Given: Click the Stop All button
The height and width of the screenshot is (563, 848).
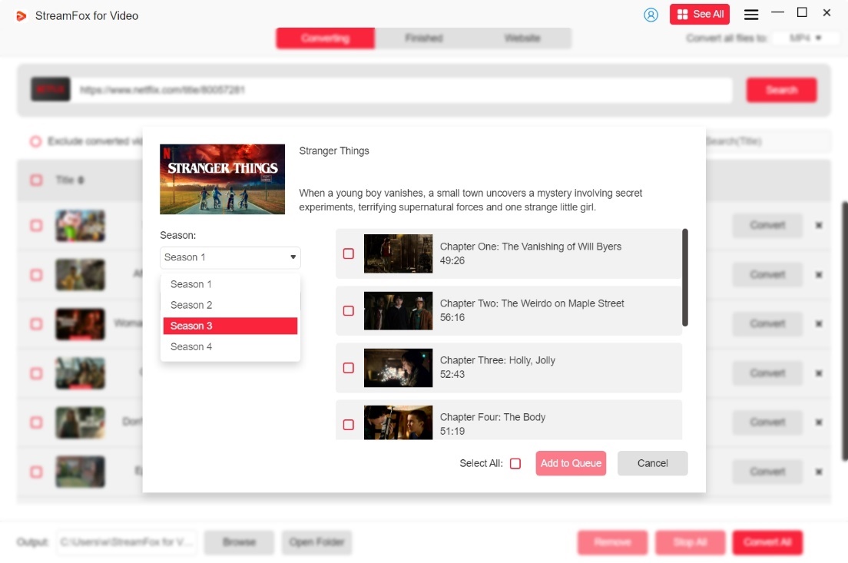Looking at the screenshot, I should 690,542.
